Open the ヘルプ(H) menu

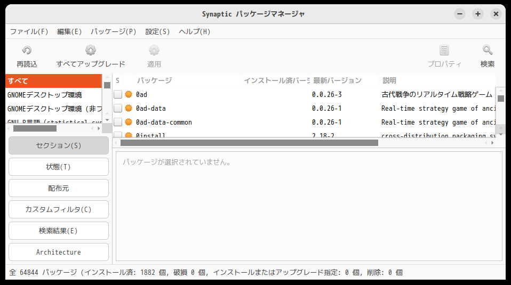click(194, 31)
